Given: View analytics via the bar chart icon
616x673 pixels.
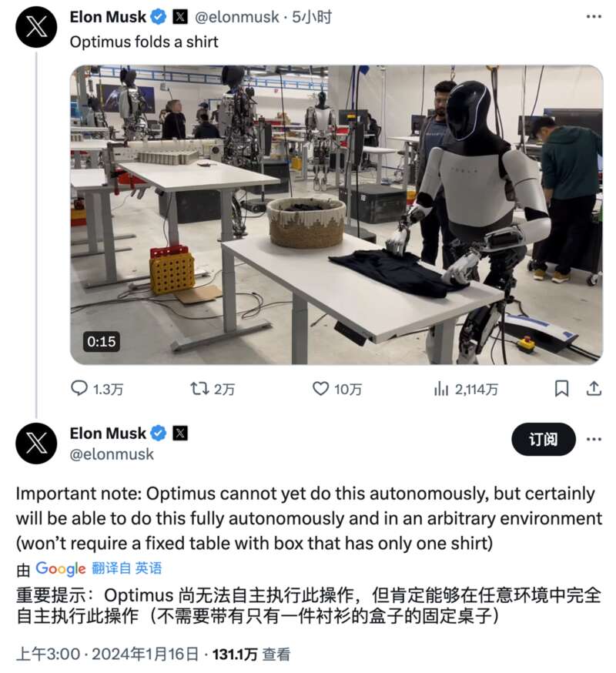Looking at the screenshot, I should 441,390.
